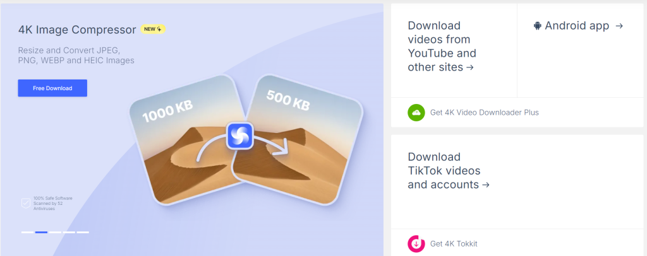The image size is (647, 256).
Task: Click the Free Download button
Action: 52,88
